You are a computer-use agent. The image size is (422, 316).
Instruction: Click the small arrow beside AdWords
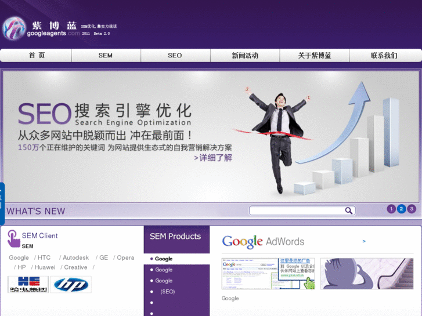tap(364, 241)
